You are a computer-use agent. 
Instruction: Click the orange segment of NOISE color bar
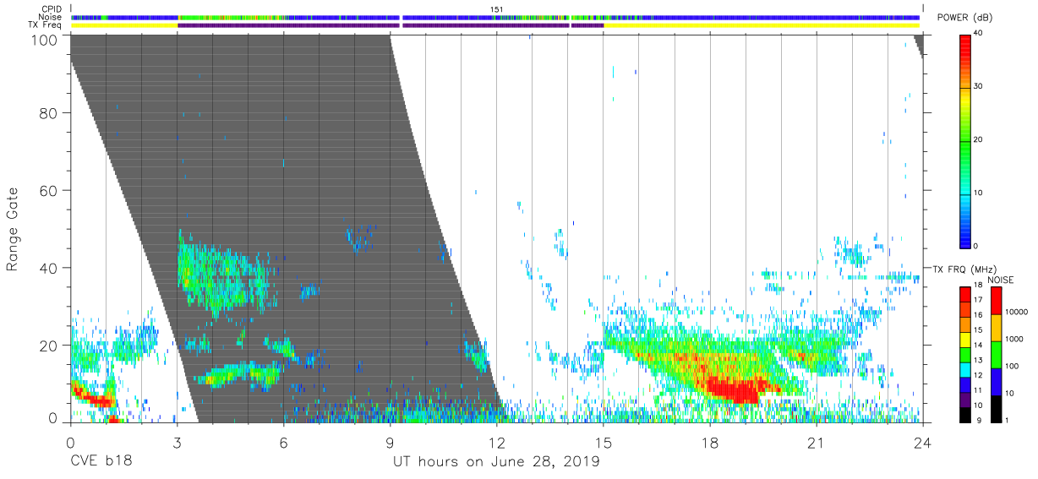[x=997, y=328]
